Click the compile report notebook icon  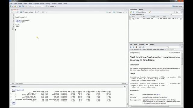click(x=43, y=12)
